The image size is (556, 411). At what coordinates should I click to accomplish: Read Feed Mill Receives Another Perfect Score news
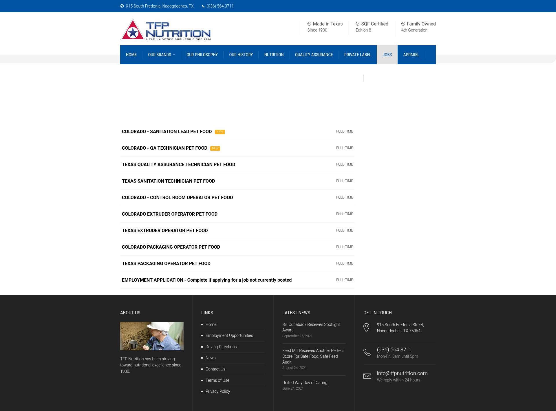click(313, 356)
